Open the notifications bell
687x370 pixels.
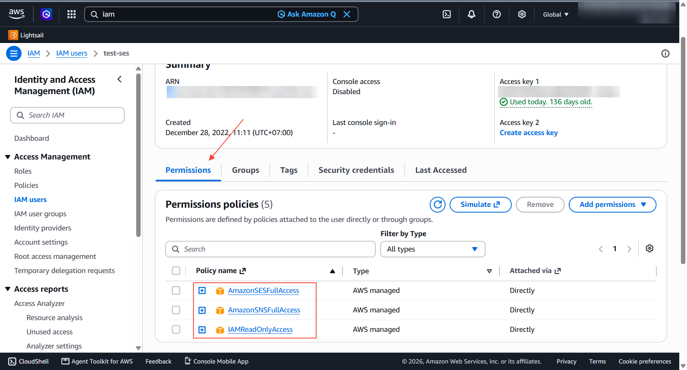[x=472, y=14]
